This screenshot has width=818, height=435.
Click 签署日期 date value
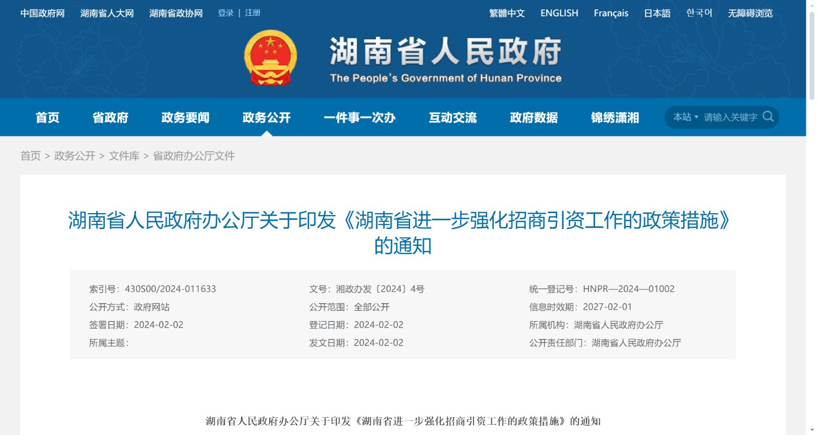(x=158, y=325)
